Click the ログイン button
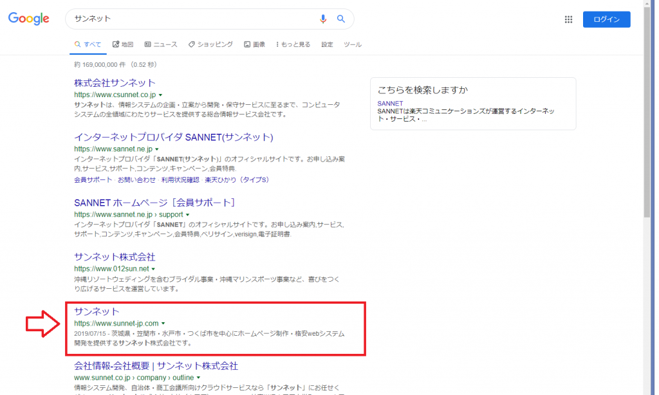Image resolution: width=659 pixels, height=395 pixels. pos(606,19)
